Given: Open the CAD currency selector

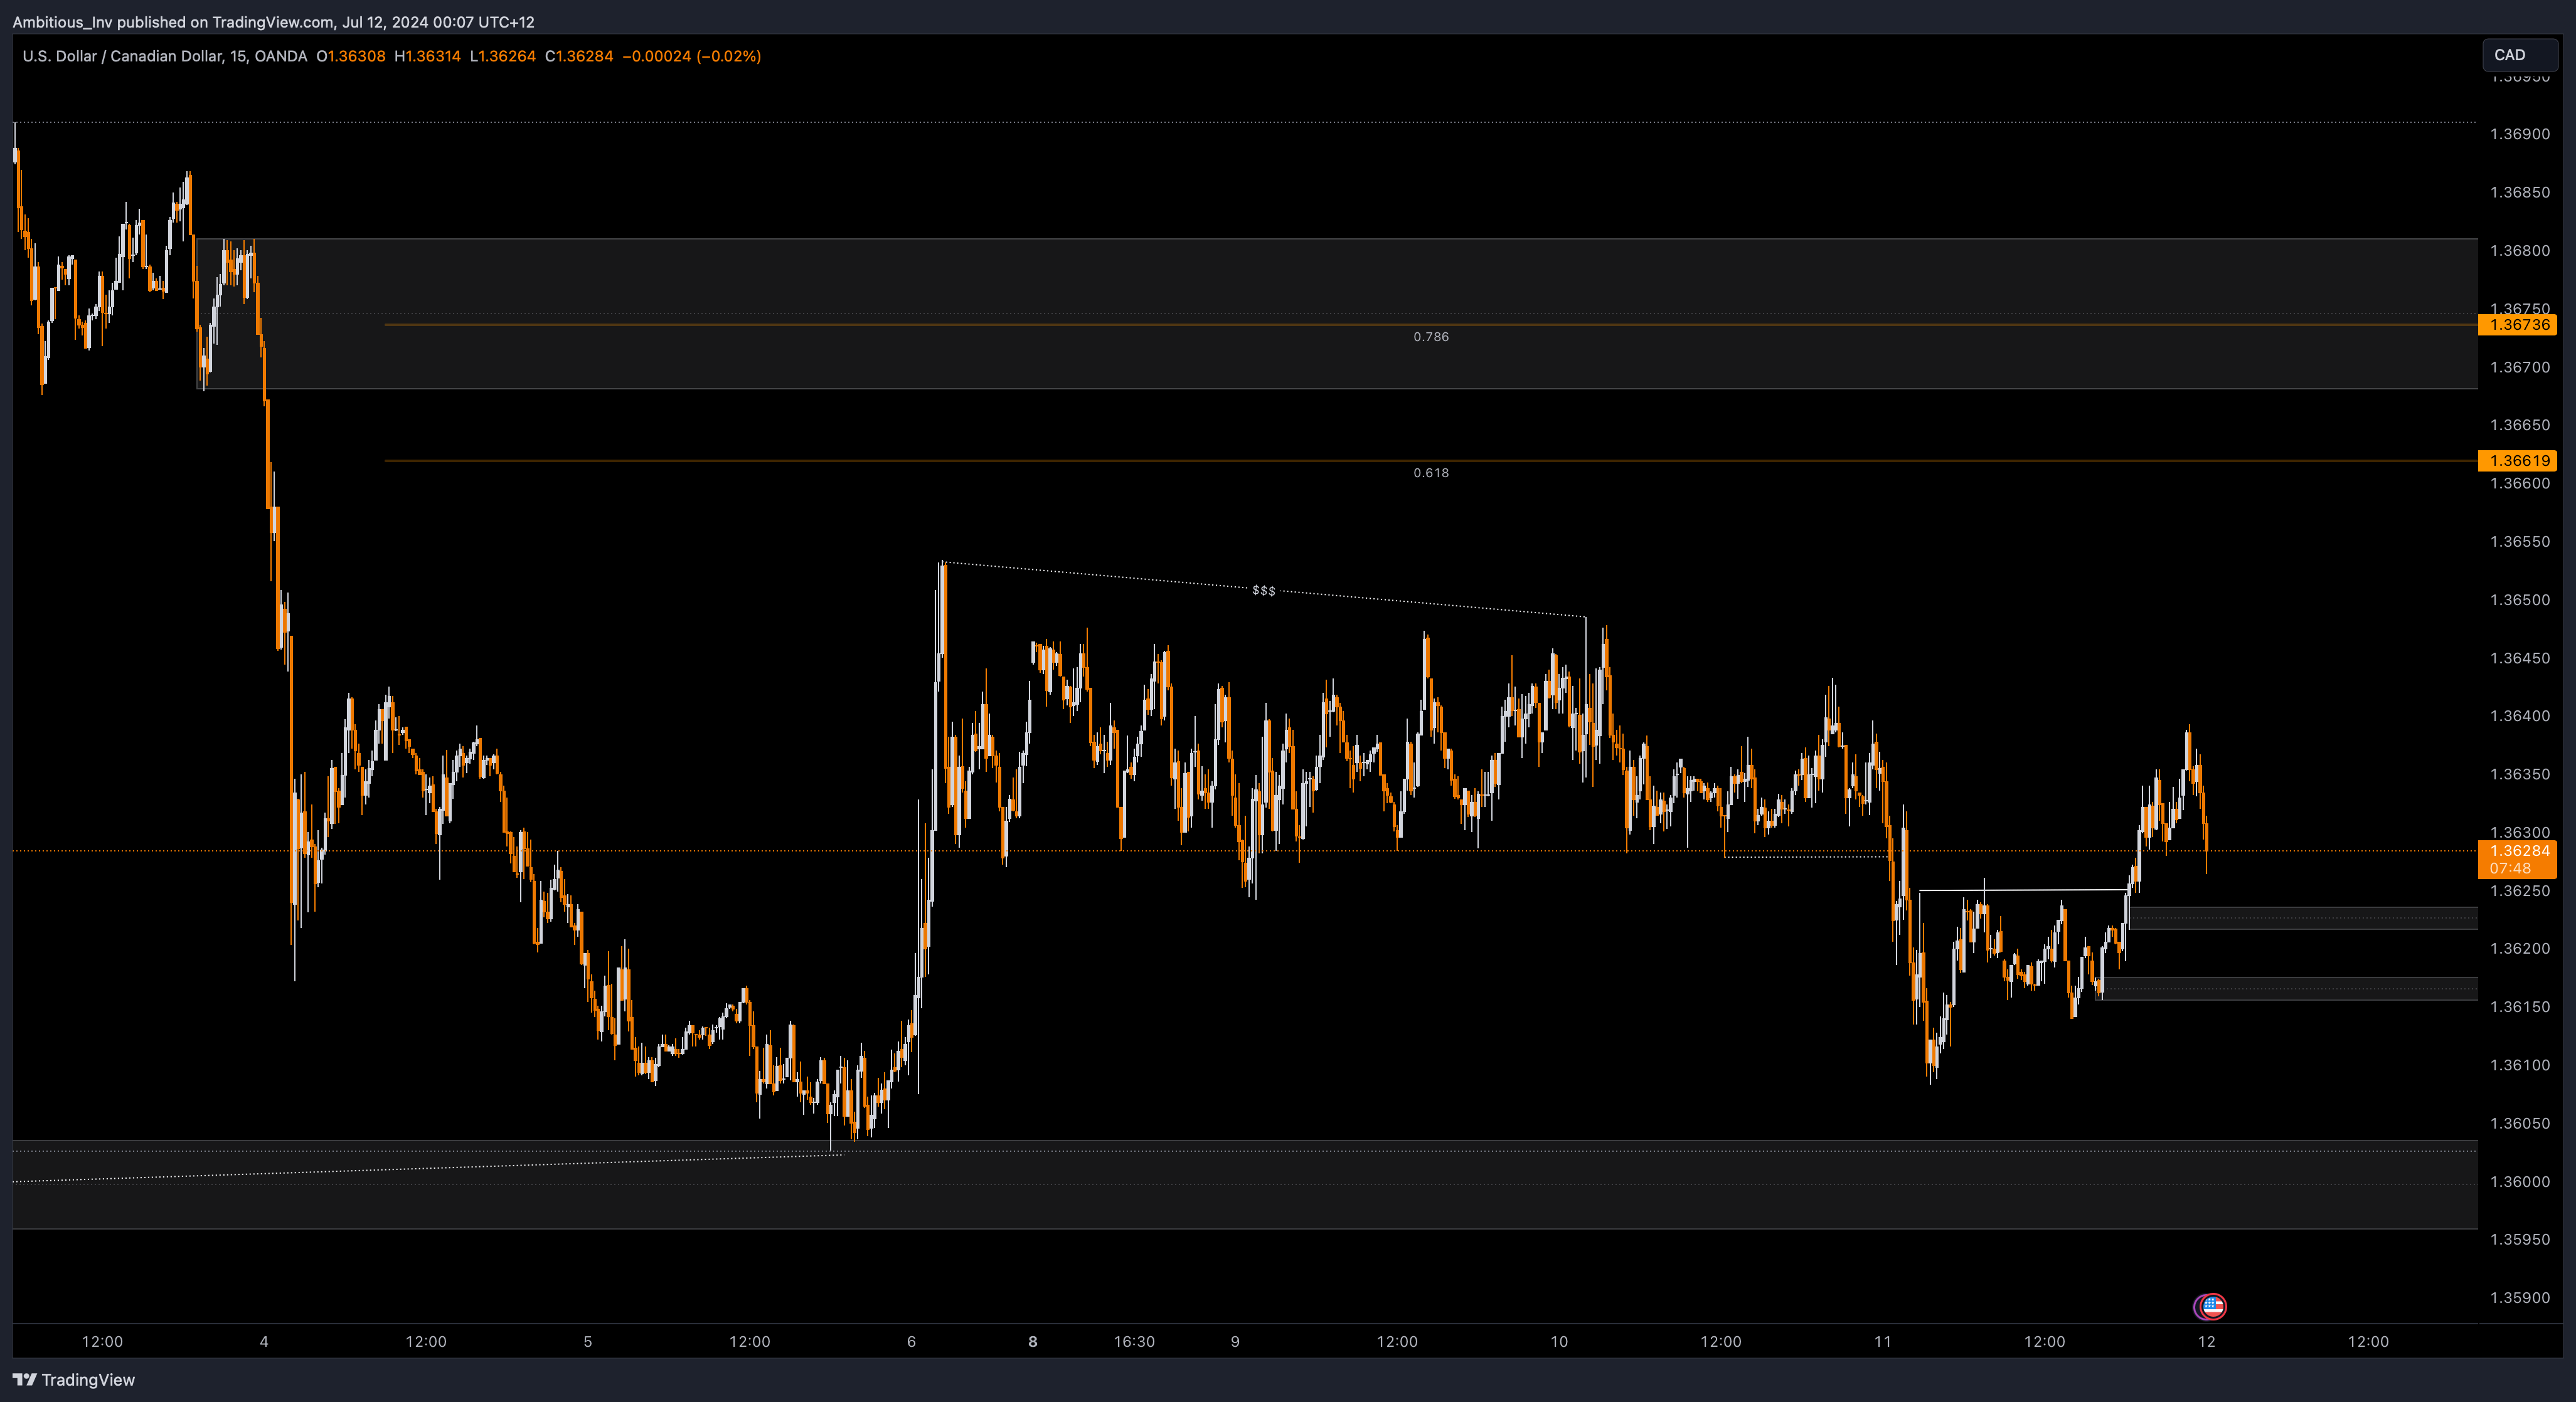Looking at the screenshot, I should click(2519, 55).
